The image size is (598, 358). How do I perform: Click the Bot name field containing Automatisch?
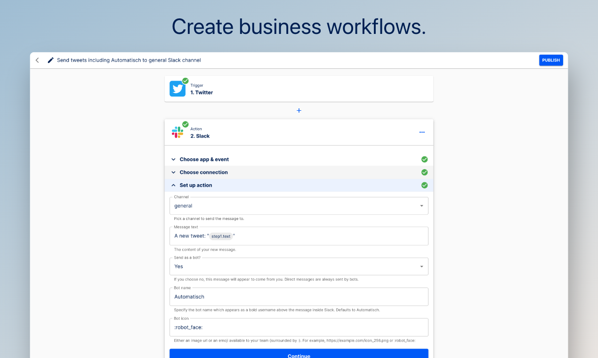pos(299,297)
